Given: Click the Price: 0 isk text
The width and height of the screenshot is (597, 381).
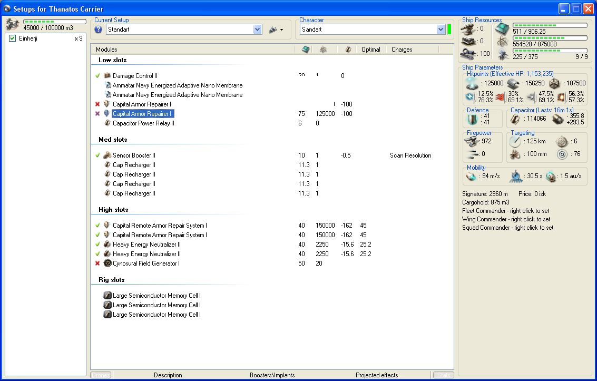Looking at the screenshot, I should coord(532,194).
